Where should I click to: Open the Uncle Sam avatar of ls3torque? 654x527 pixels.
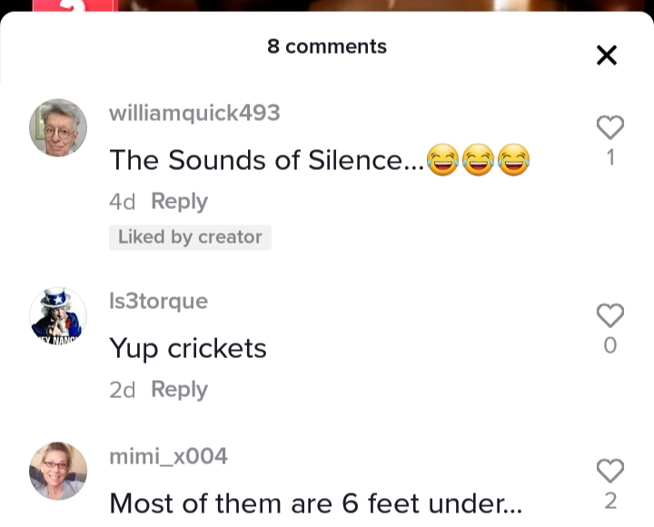[x=58, y=316]
